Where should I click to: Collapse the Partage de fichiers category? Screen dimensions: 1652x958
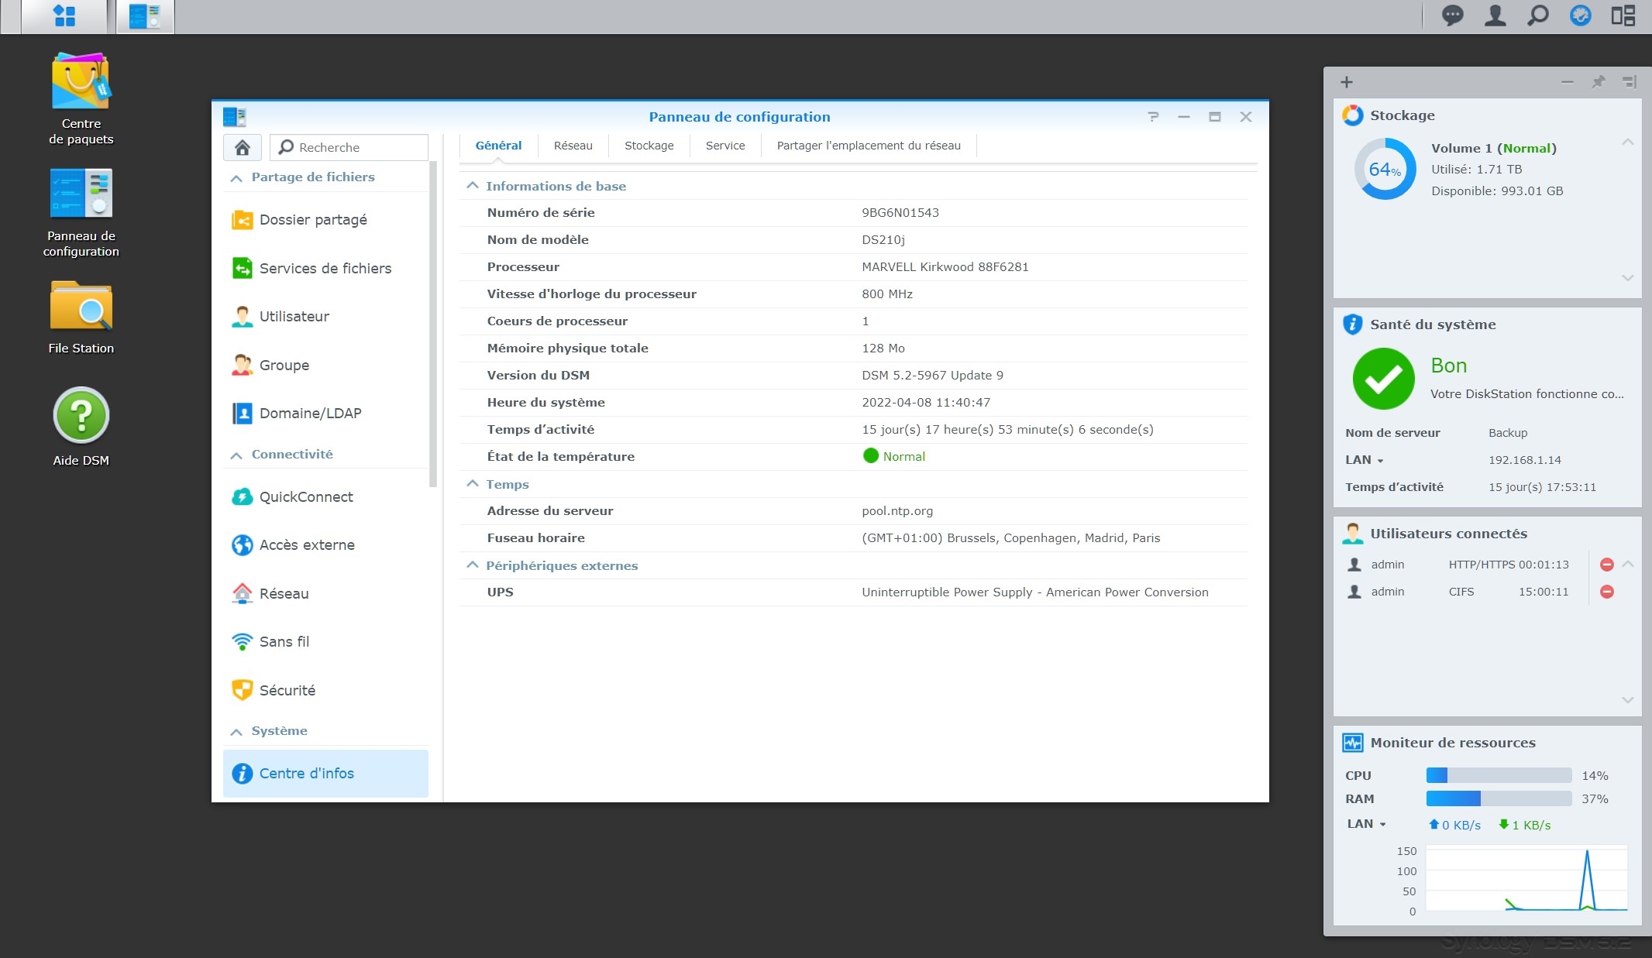[236, 178]
